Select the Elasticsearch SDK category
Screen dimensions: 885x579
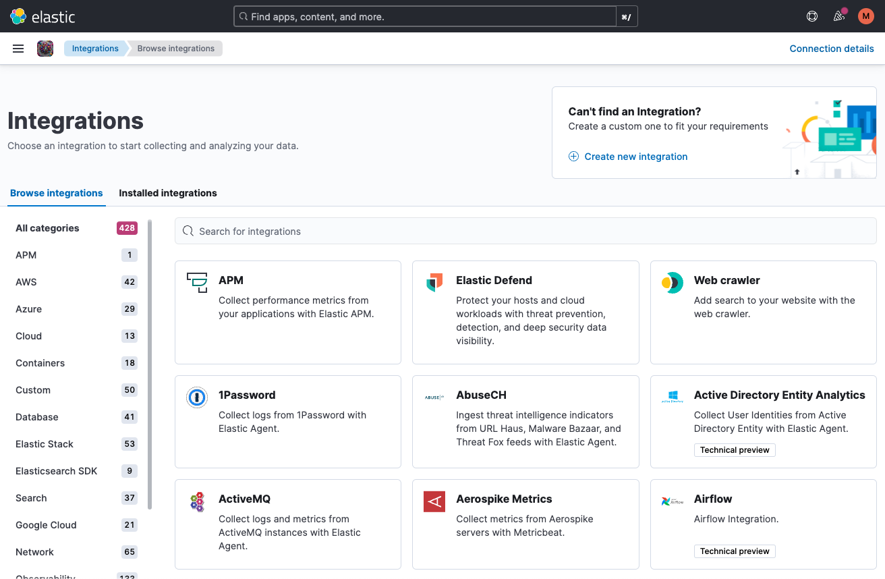(76, 471)
